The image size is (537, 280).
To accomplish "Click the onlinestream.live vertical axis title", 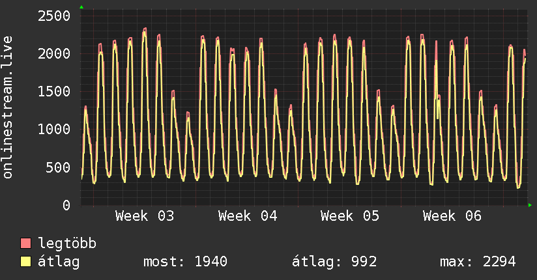I will [8, 107].
